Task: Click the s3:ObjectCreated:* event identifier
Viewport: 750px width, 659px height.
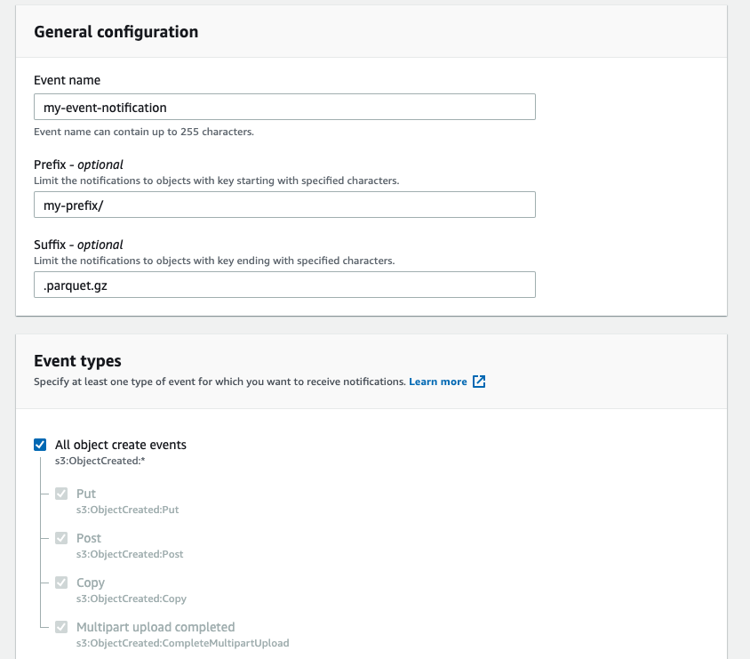Action: pyautogui.click(x=92, y=461)
